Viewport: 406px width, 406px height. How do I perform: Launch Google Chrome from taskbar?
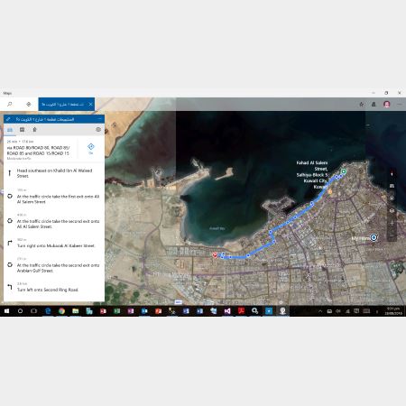coord(61,311)
